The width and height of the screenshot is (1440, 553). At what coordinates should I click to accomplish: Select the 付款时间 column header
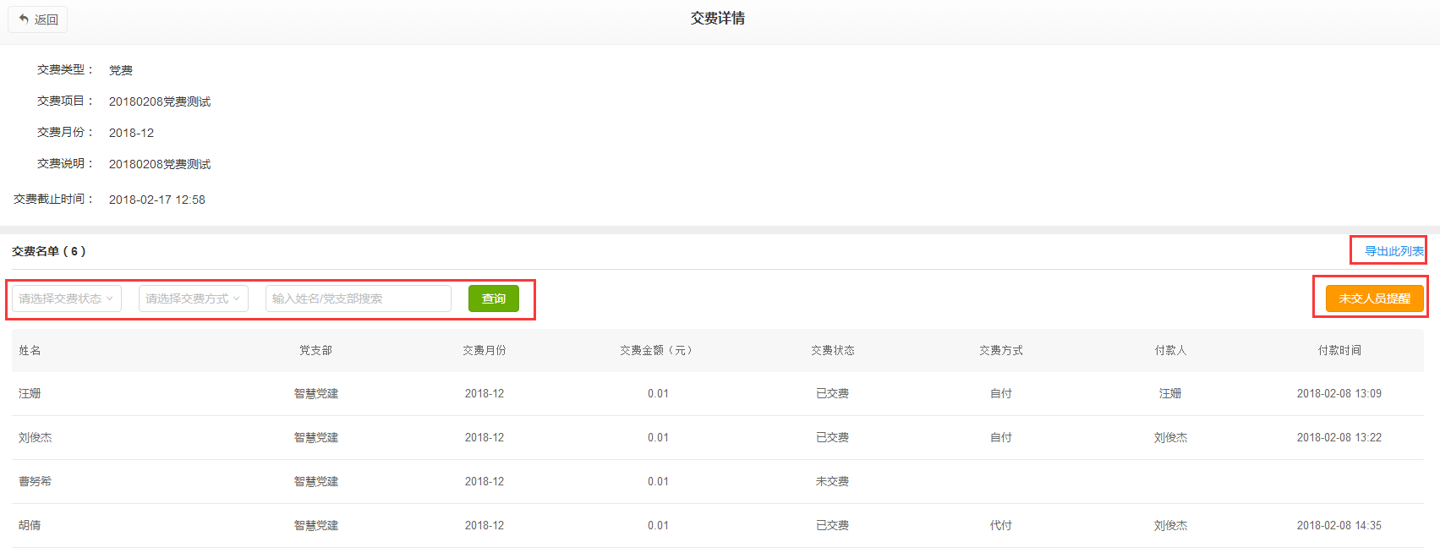click(x=1339, y=350)
